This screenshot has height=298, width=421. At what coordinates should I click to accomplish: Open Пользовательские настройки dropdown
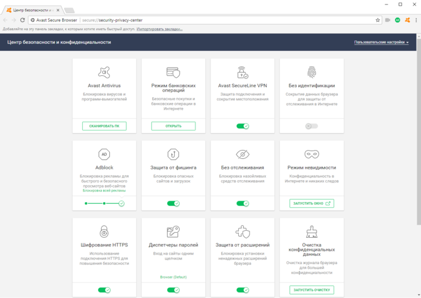pos(381,43)
